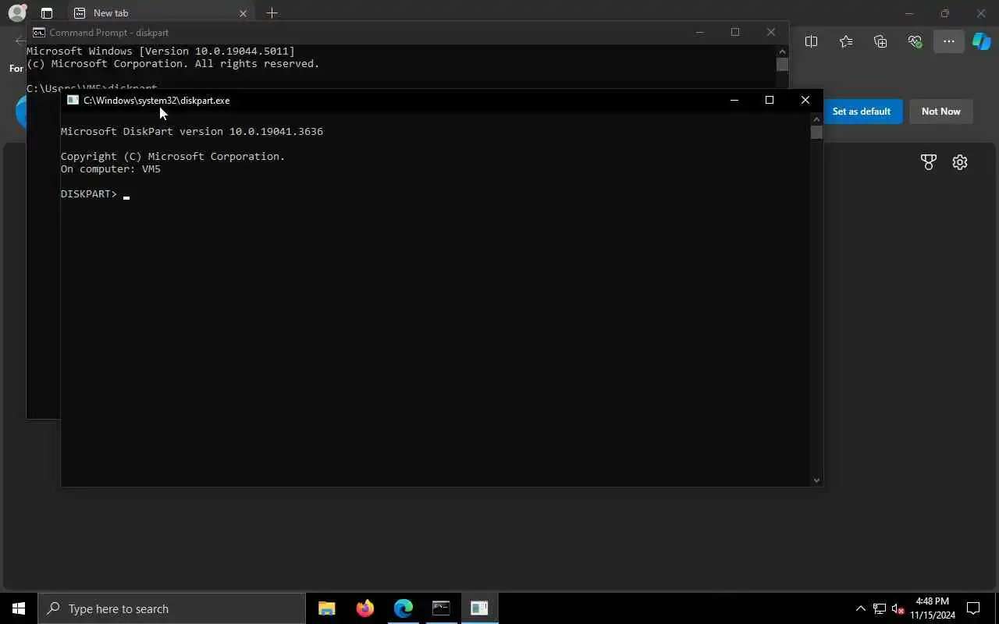Click the diskpart scrollbar up arrow
This screenshot has height=624, width=999.
816,119
